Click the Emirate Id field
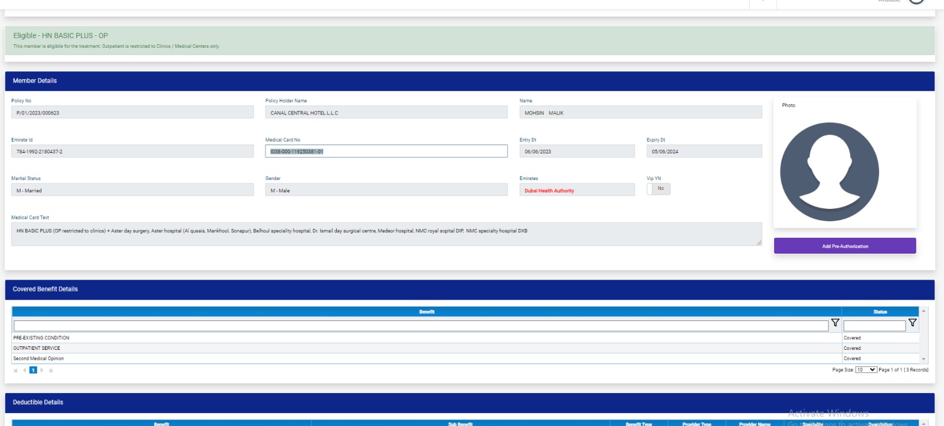 tap(132, 151)
